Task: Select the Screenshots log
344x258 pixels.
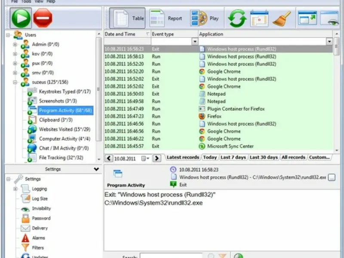Action: tap(58, 101)
